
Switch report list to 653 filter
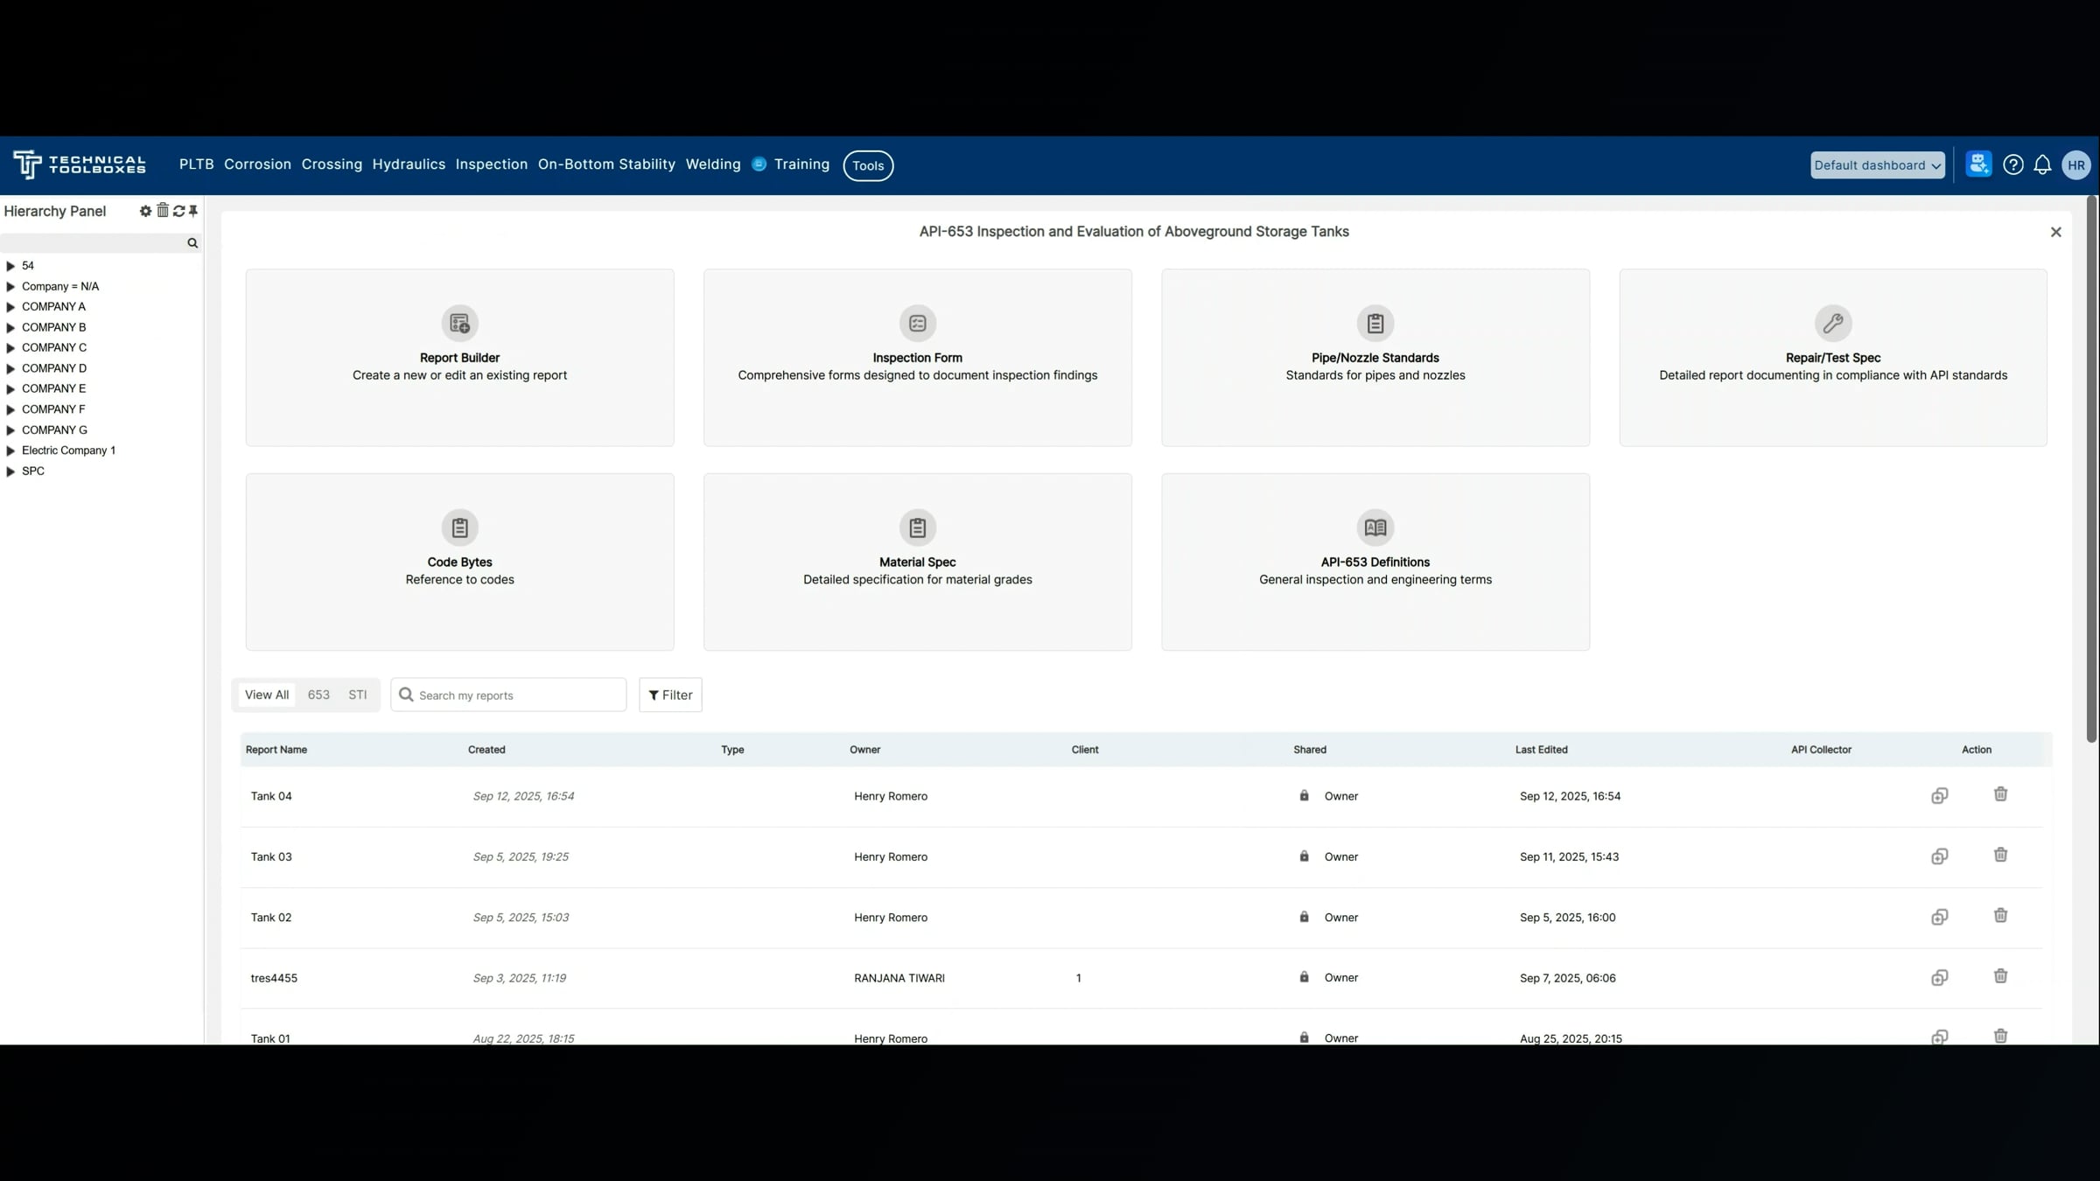pos(318,695)
